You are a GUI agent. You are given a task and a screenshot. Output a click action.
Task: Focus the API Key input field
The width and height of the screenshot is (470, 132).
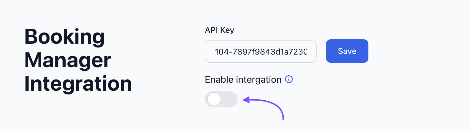pyautogui.click(x=261, y=52)
